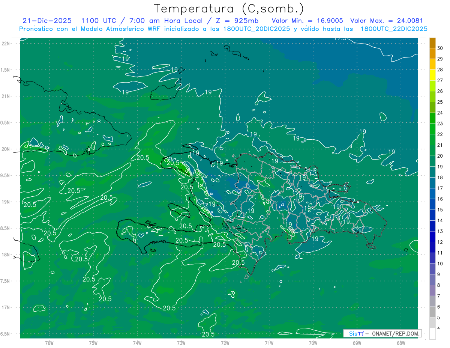Pick the green swatch between 22 and 23

[432, 129]
